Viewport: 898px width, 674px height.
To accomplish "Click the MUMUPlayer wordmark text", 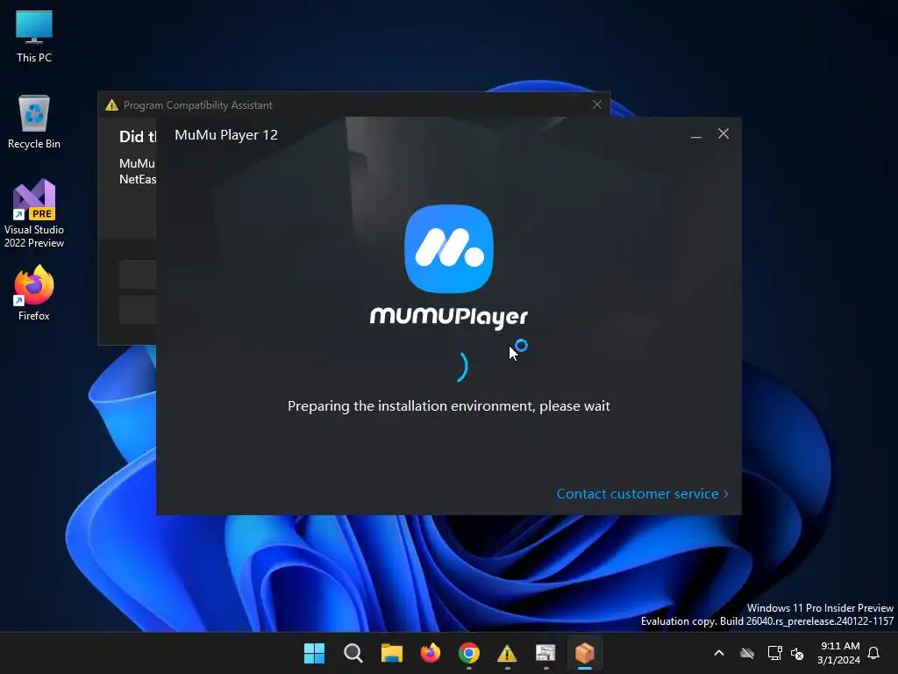I will point(449,317).
